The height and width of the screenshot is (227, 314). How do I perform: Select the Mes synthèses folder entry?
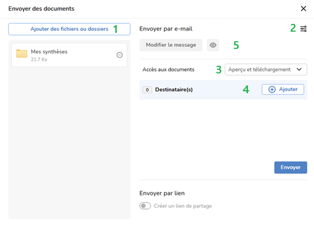70,55
